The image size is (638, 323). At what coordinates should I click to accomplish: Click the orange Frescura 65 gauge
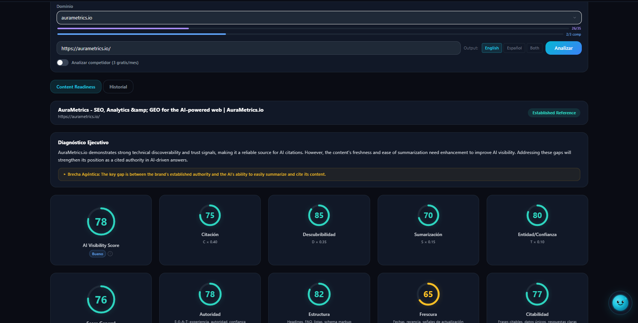tap(428, 294)
